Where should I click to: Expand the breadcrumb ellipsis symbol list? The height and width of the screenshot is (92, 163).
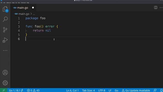pyautogui.click(x=34, y=14)
